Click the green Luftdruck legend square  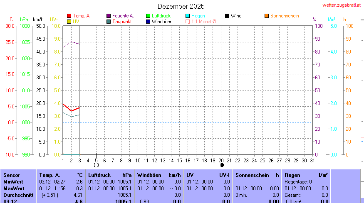pos(148,16)
